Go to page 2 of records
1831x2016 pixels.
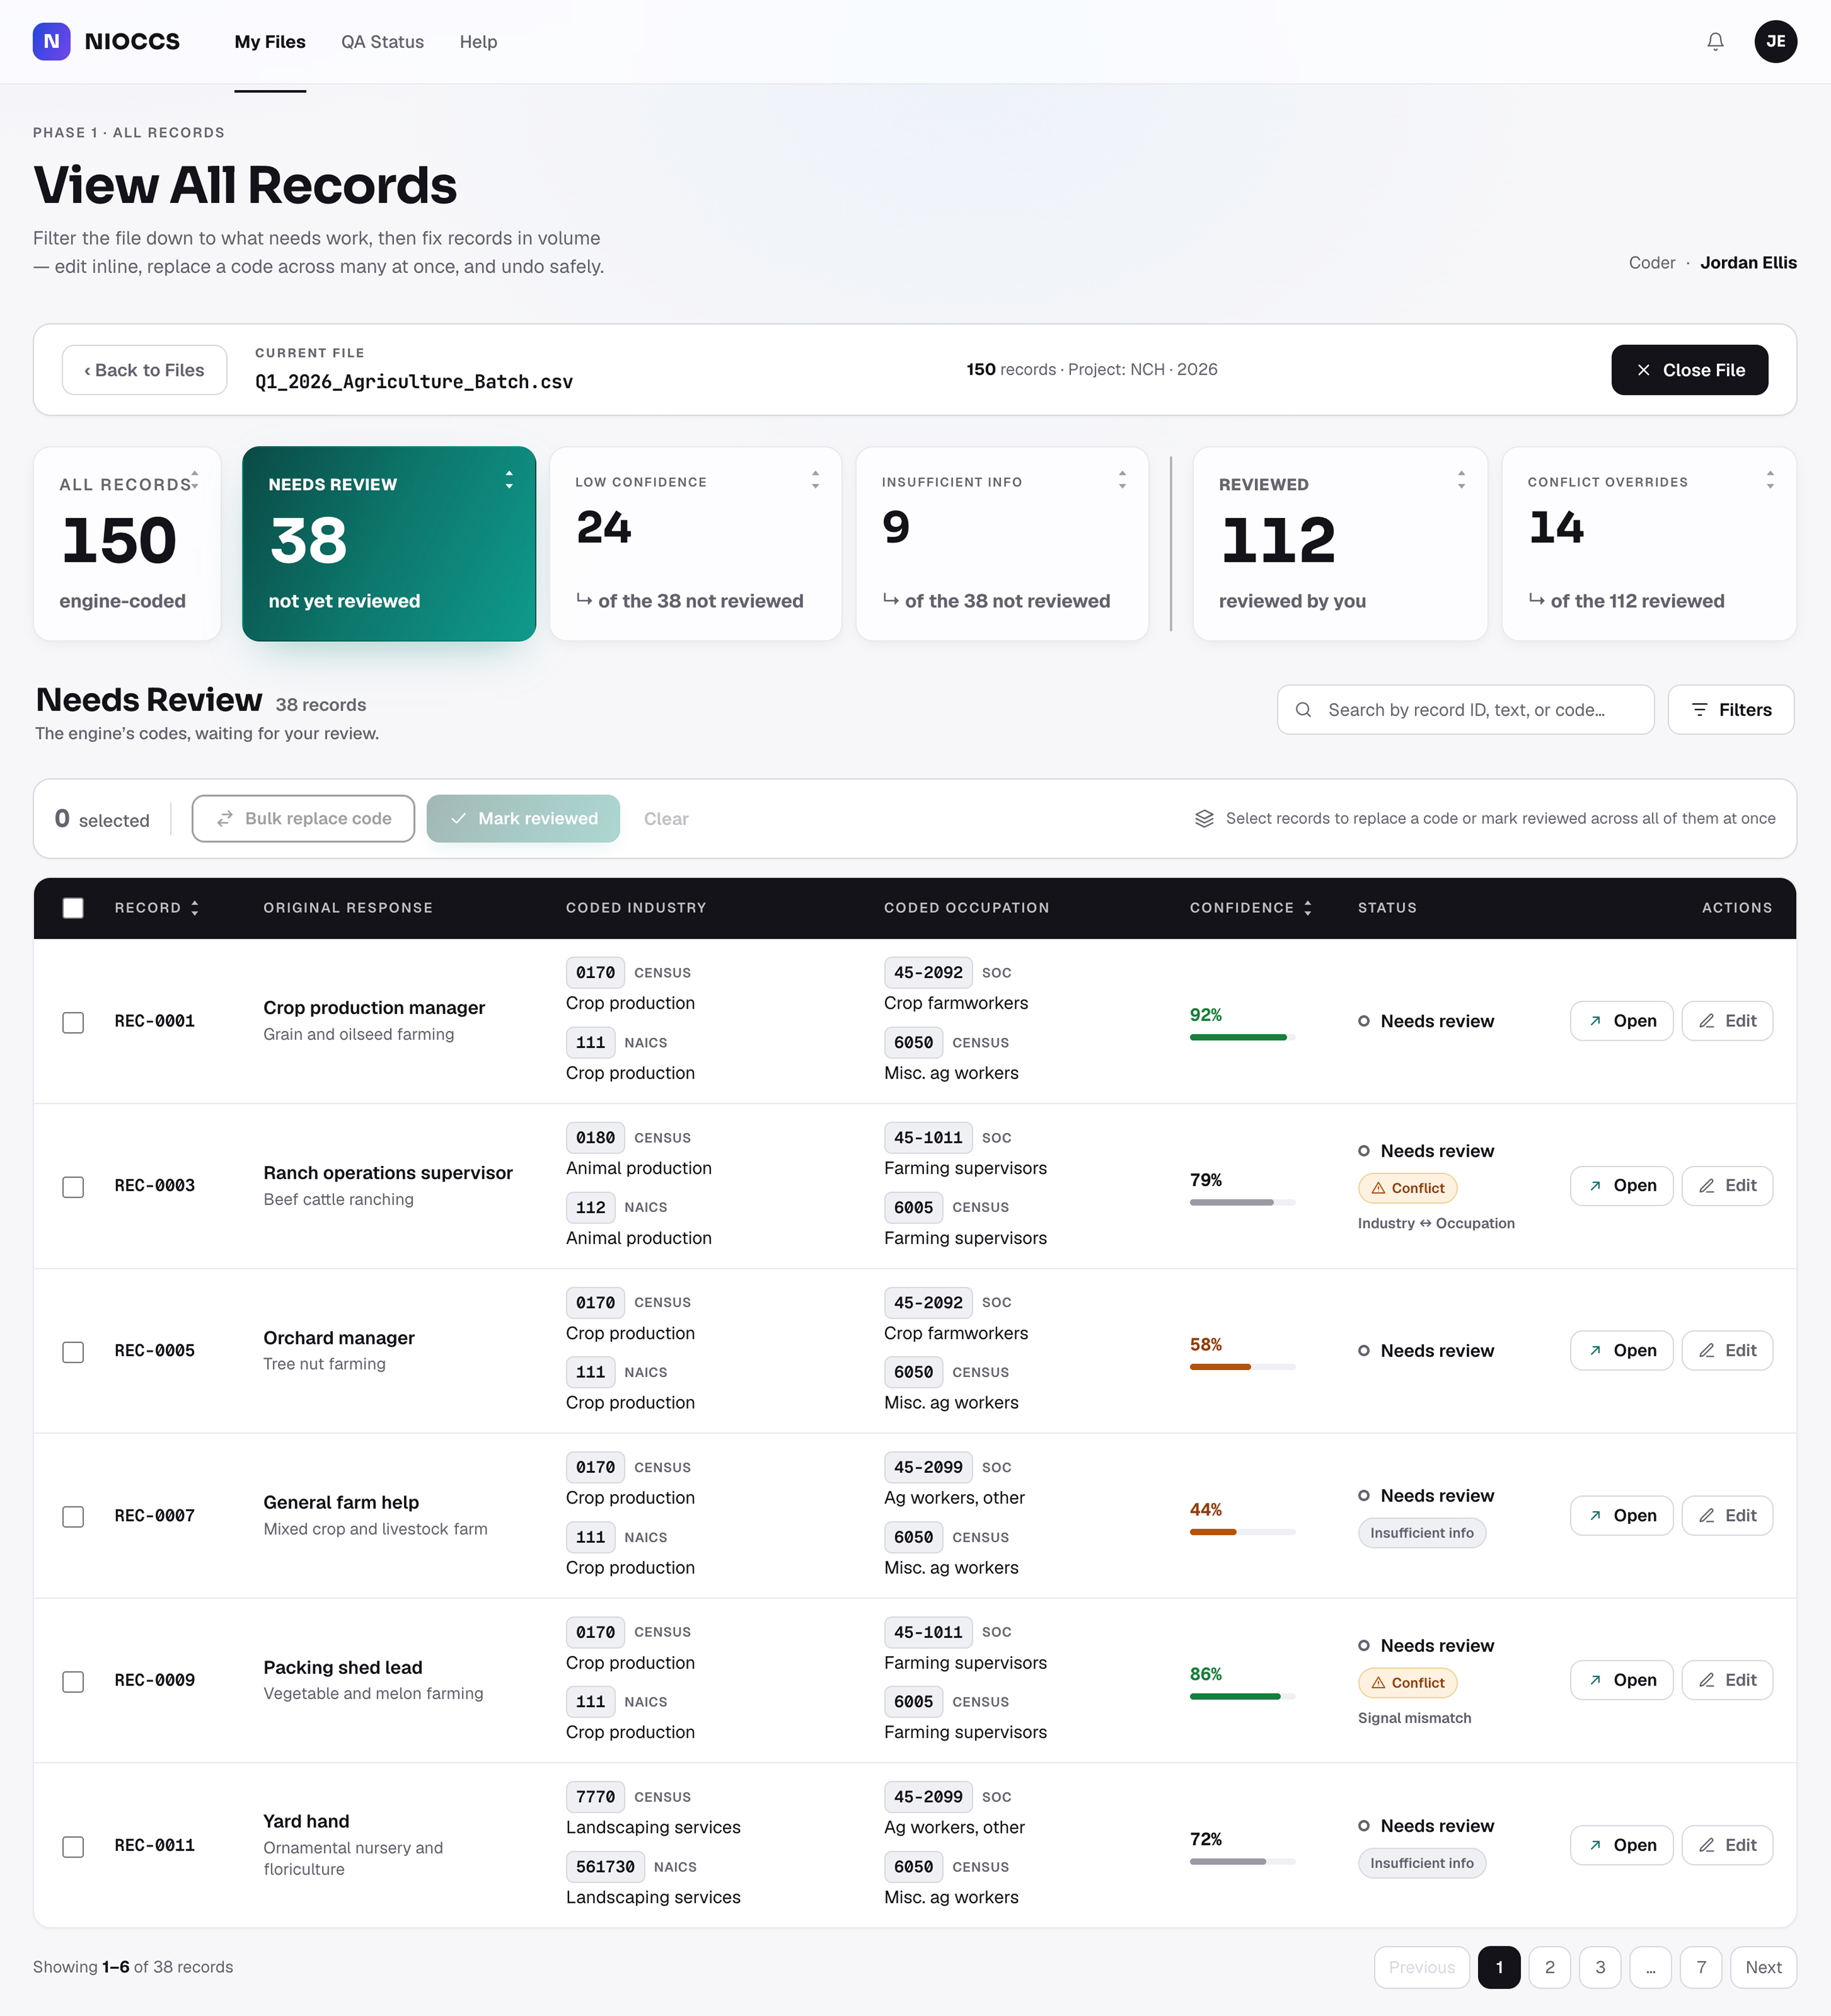[x=1549, y=1967]
